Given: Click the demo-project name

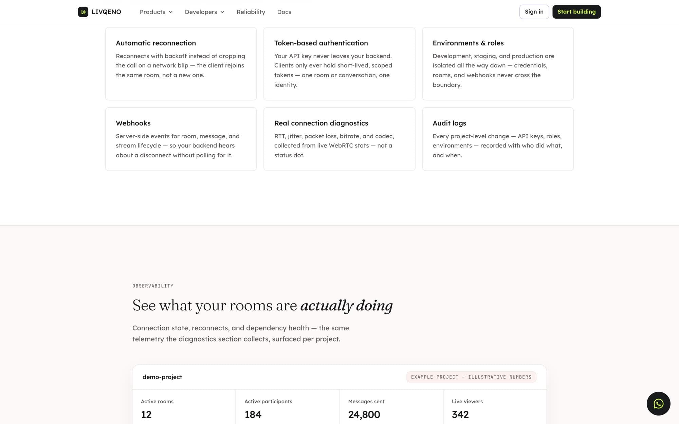Looking at the screenshot, I should (162, 377).
